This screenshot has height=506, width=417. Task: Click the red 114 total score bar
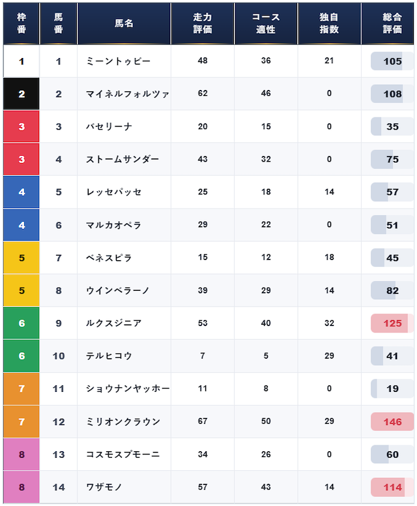pos(392,487)
